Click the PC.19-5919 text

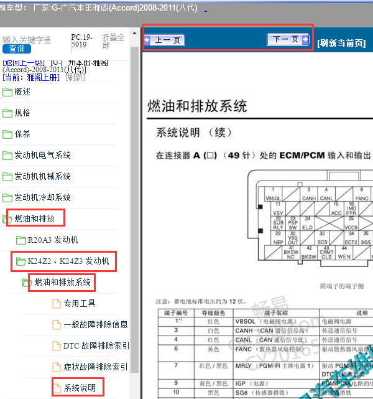[x=82, y=41]
